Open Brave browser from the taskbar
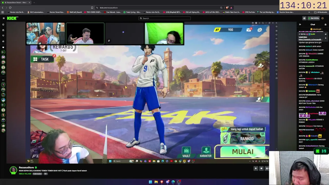This screenshot has height=185, width=329. coord(162,182)
